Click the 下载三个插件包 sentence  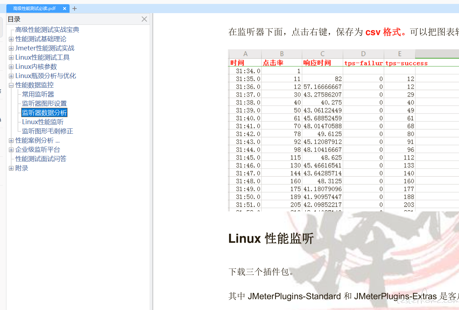[x=261, y=272]
